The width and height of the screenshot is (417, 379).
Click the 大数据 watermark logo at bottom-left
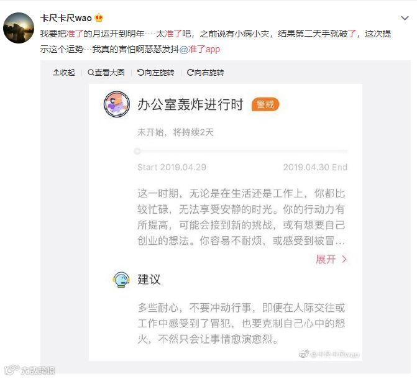click(x=30, y=370)
